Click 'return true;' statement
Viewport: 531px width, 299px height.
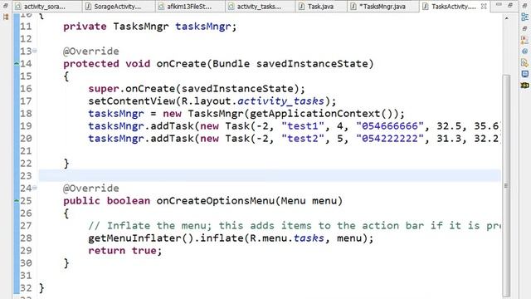[x=125, y=251]
